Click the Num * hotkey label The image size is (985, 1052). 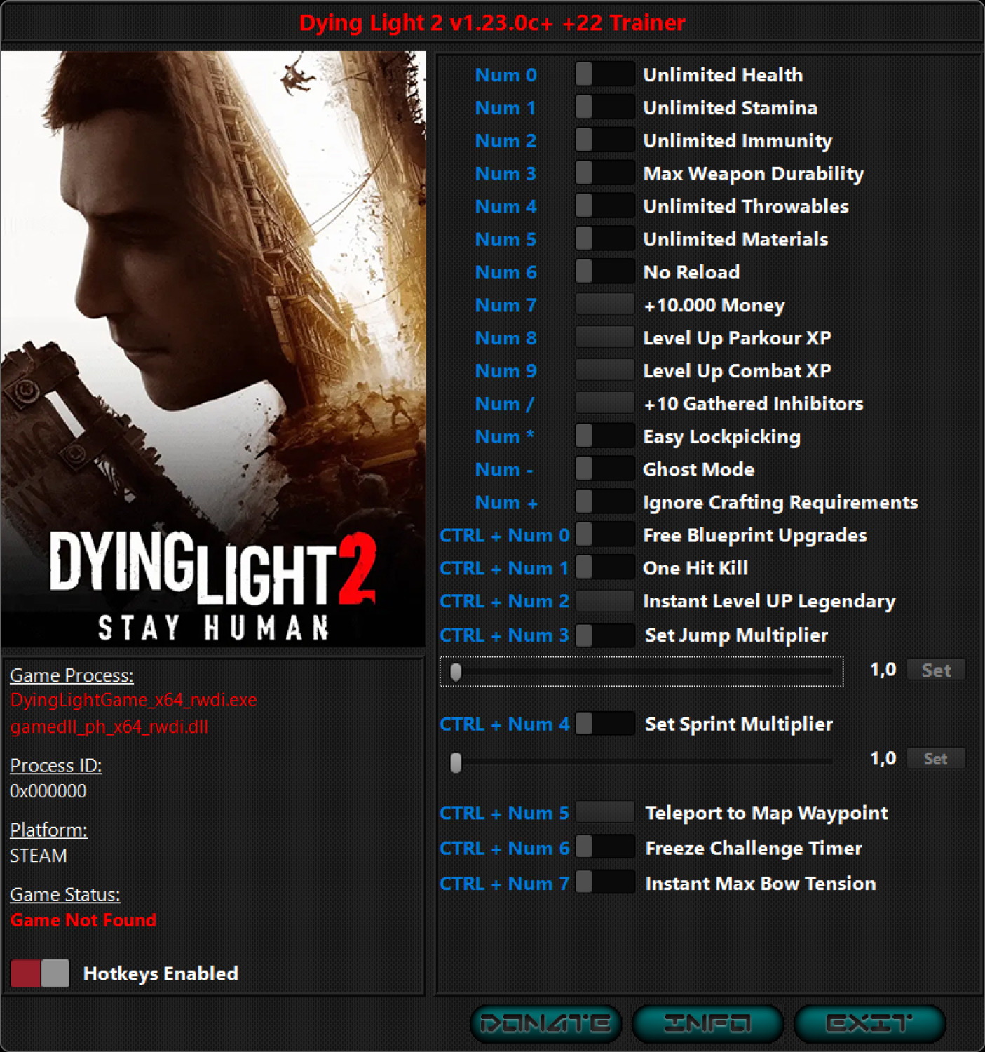(x=504, y=437)
